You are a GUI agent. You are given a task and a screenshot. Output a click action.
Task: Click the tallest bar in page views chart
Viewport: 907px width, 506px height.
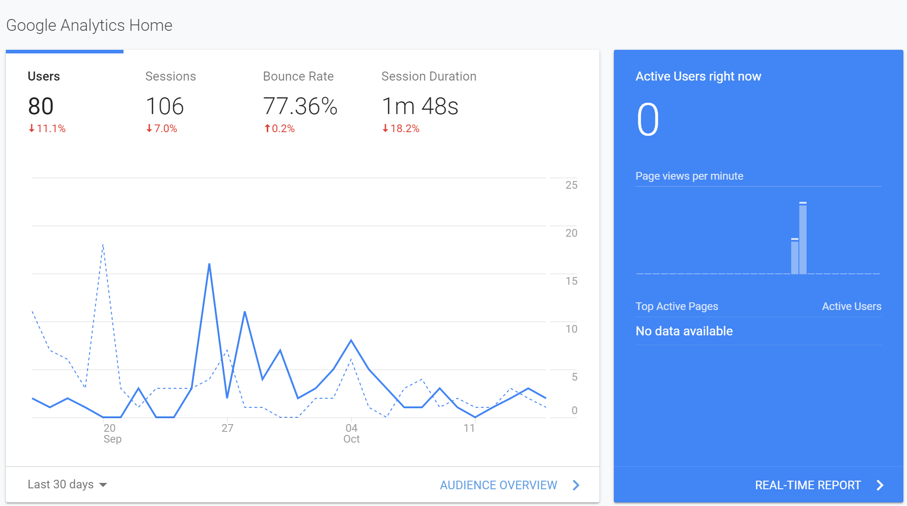(x=803, y=238)
